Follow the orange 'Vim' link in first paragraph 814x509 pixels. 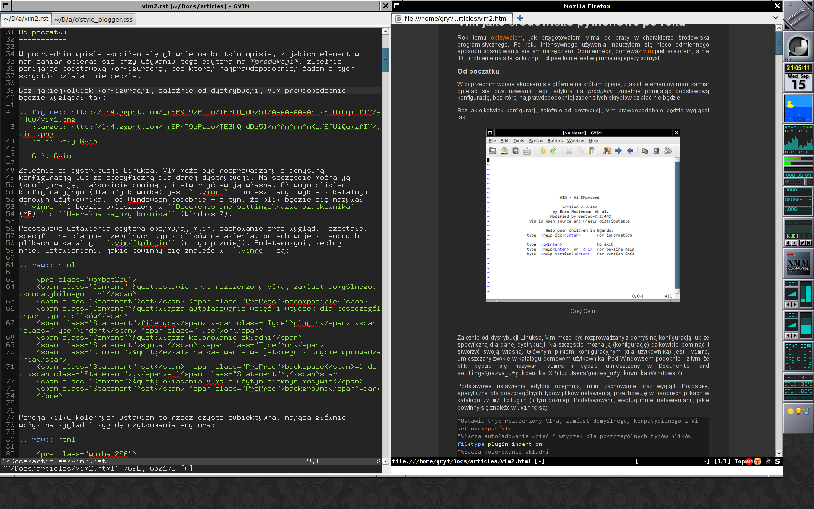648,51
